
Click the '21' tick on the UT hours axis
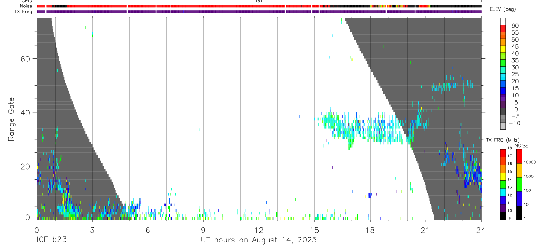[x=425, y=230]
